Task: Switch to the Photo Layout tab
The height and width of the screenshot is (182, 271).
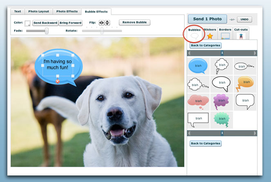Action: (x=39, y=11)
